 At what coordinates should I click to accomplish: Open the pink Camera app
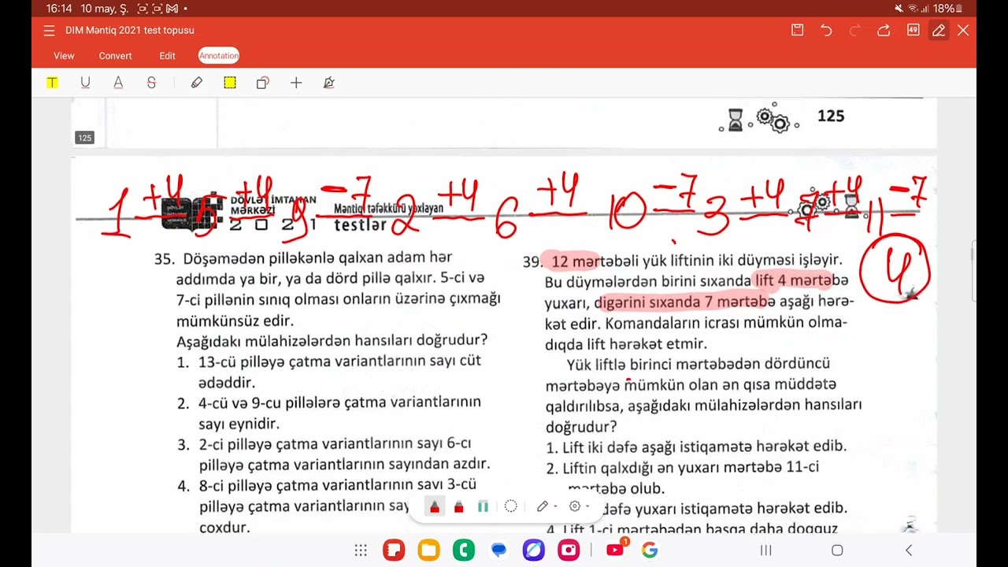pos(569,550)
